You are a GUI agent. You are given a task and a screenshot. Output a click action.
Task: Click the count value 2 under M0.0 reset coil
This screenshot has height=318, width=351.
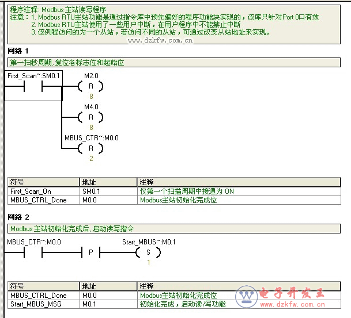[90, 159]
